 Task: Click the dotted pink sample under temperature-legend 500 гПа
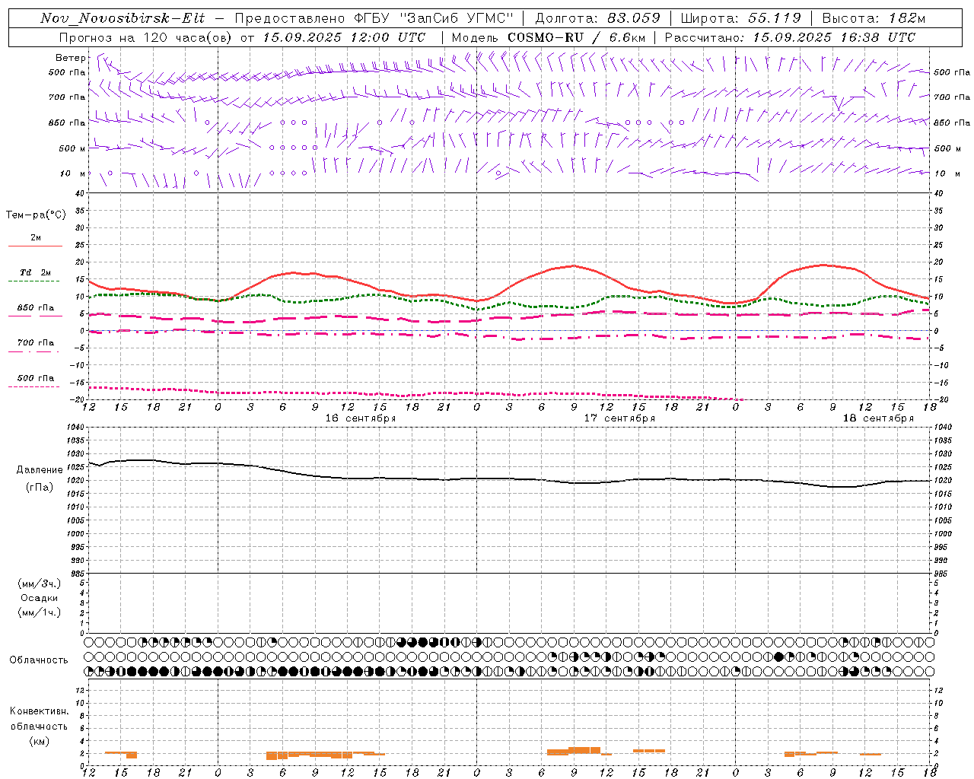[x=34, y=386]
